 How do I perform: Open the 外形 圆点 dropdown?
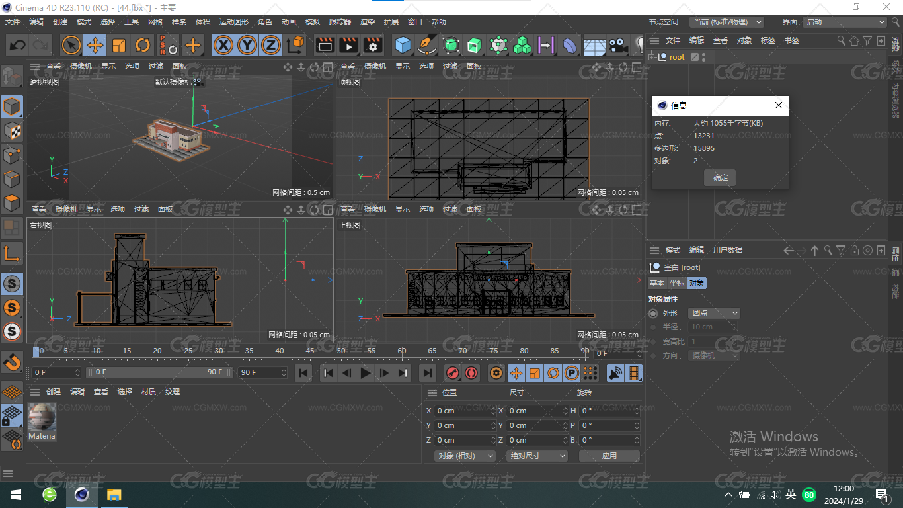coord(714,313)
